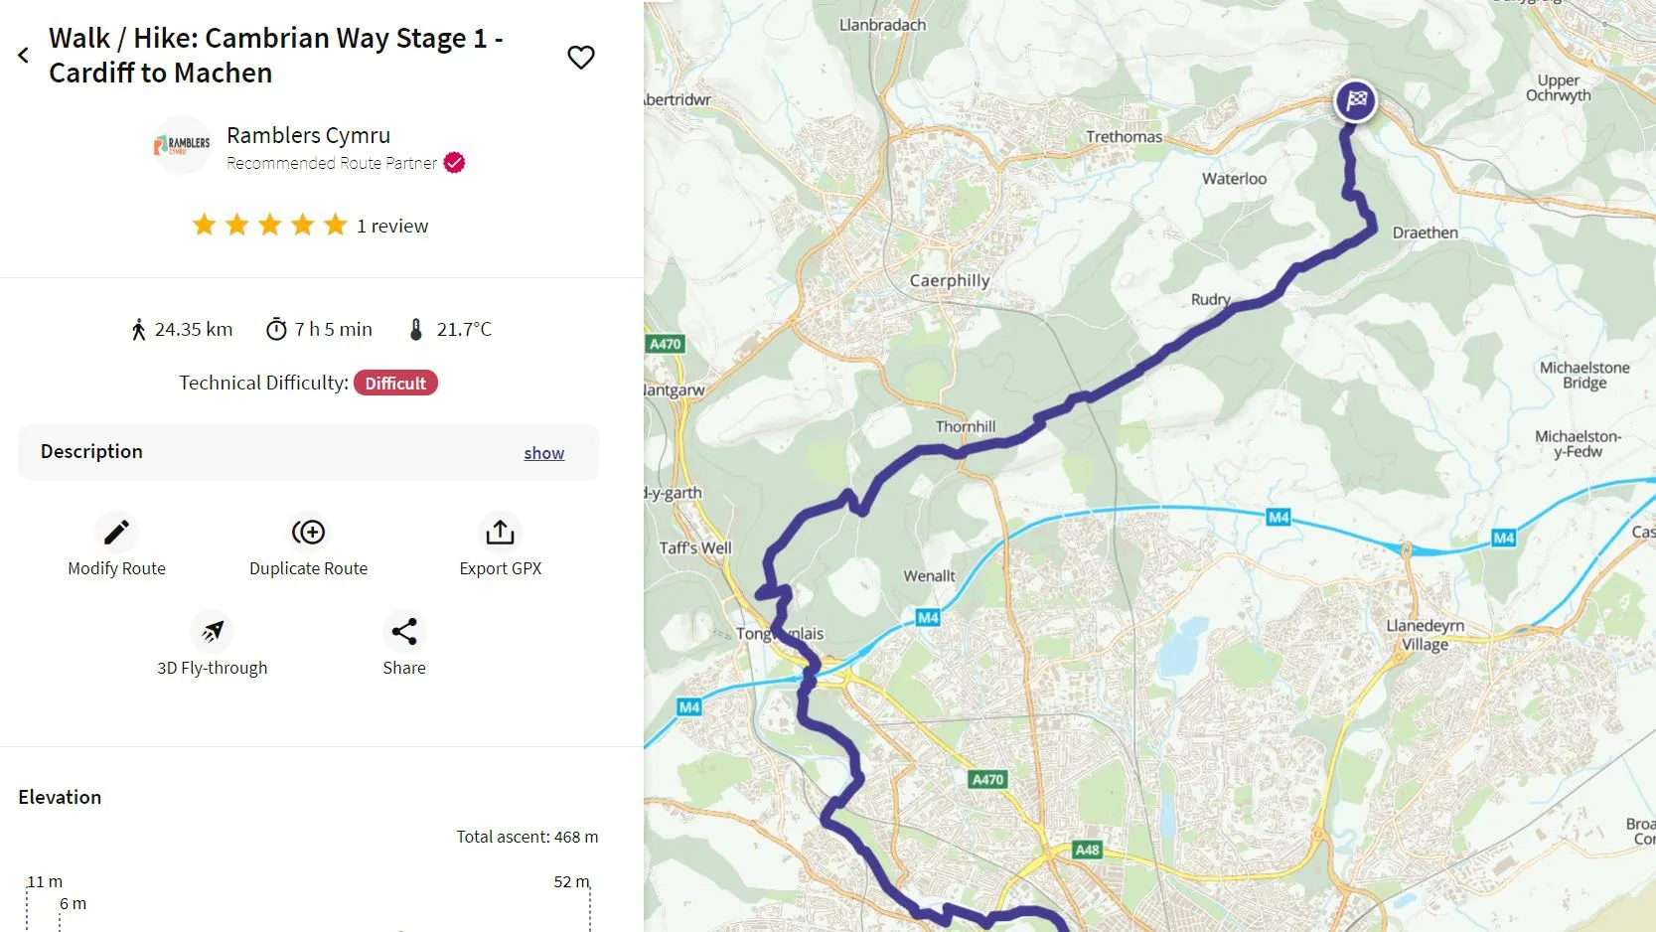1656x932 pixels.
Task: Click the Caerphilly label on map
Action: tap(950, 281)
